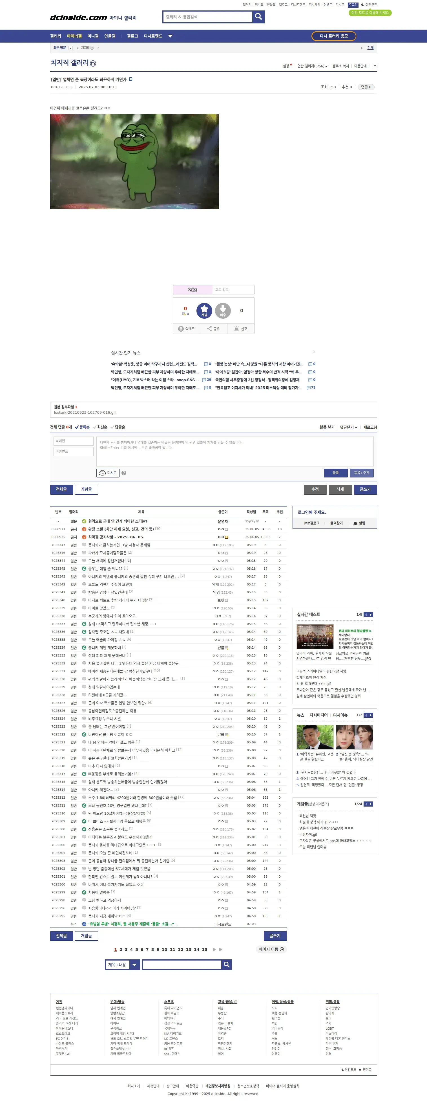
Task: Open the 미니갤 nav tab
Action: [x=93, y=36]
